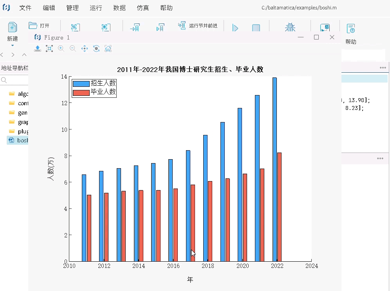The width and height of the screenshot is (390, 291).
Task: Open the 编辑 menu
Action: click(49, 7)
